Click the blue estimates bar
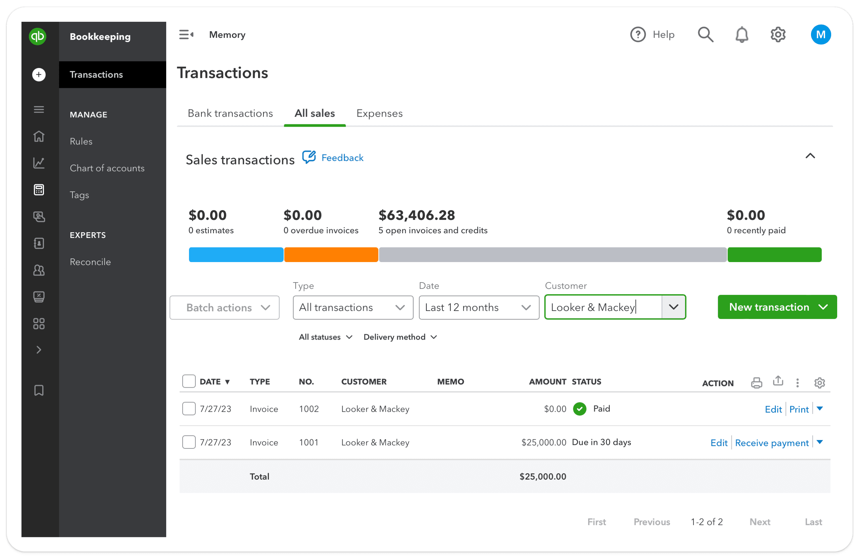The height and width of the screenshot is (559, 860). click(x=236, y=255)
